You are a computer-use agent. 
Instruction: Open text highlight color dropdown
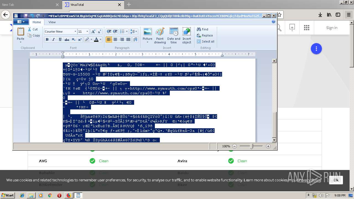(x=91, y=40)
